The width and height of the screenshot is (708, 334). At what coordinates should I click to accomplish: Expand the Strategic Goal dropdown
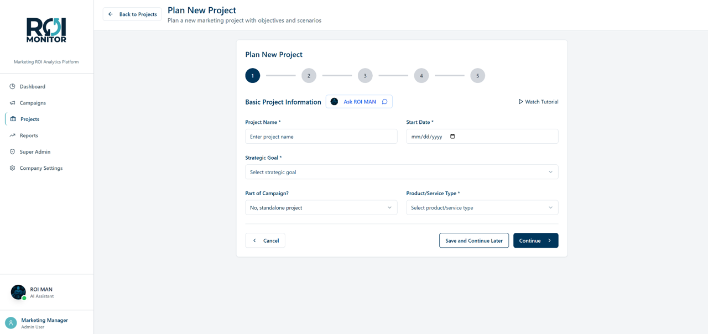click(402, 172)
